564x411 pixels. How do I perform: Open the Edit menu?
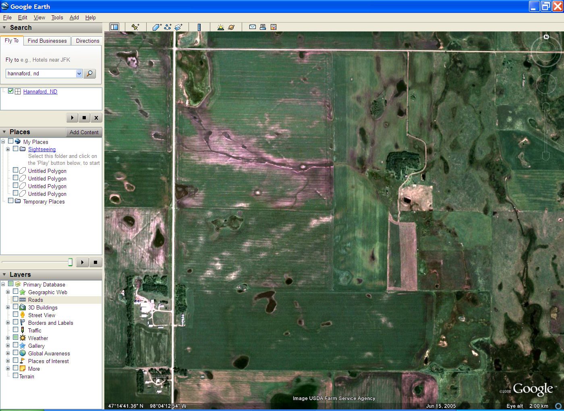[x=23, y=17]
